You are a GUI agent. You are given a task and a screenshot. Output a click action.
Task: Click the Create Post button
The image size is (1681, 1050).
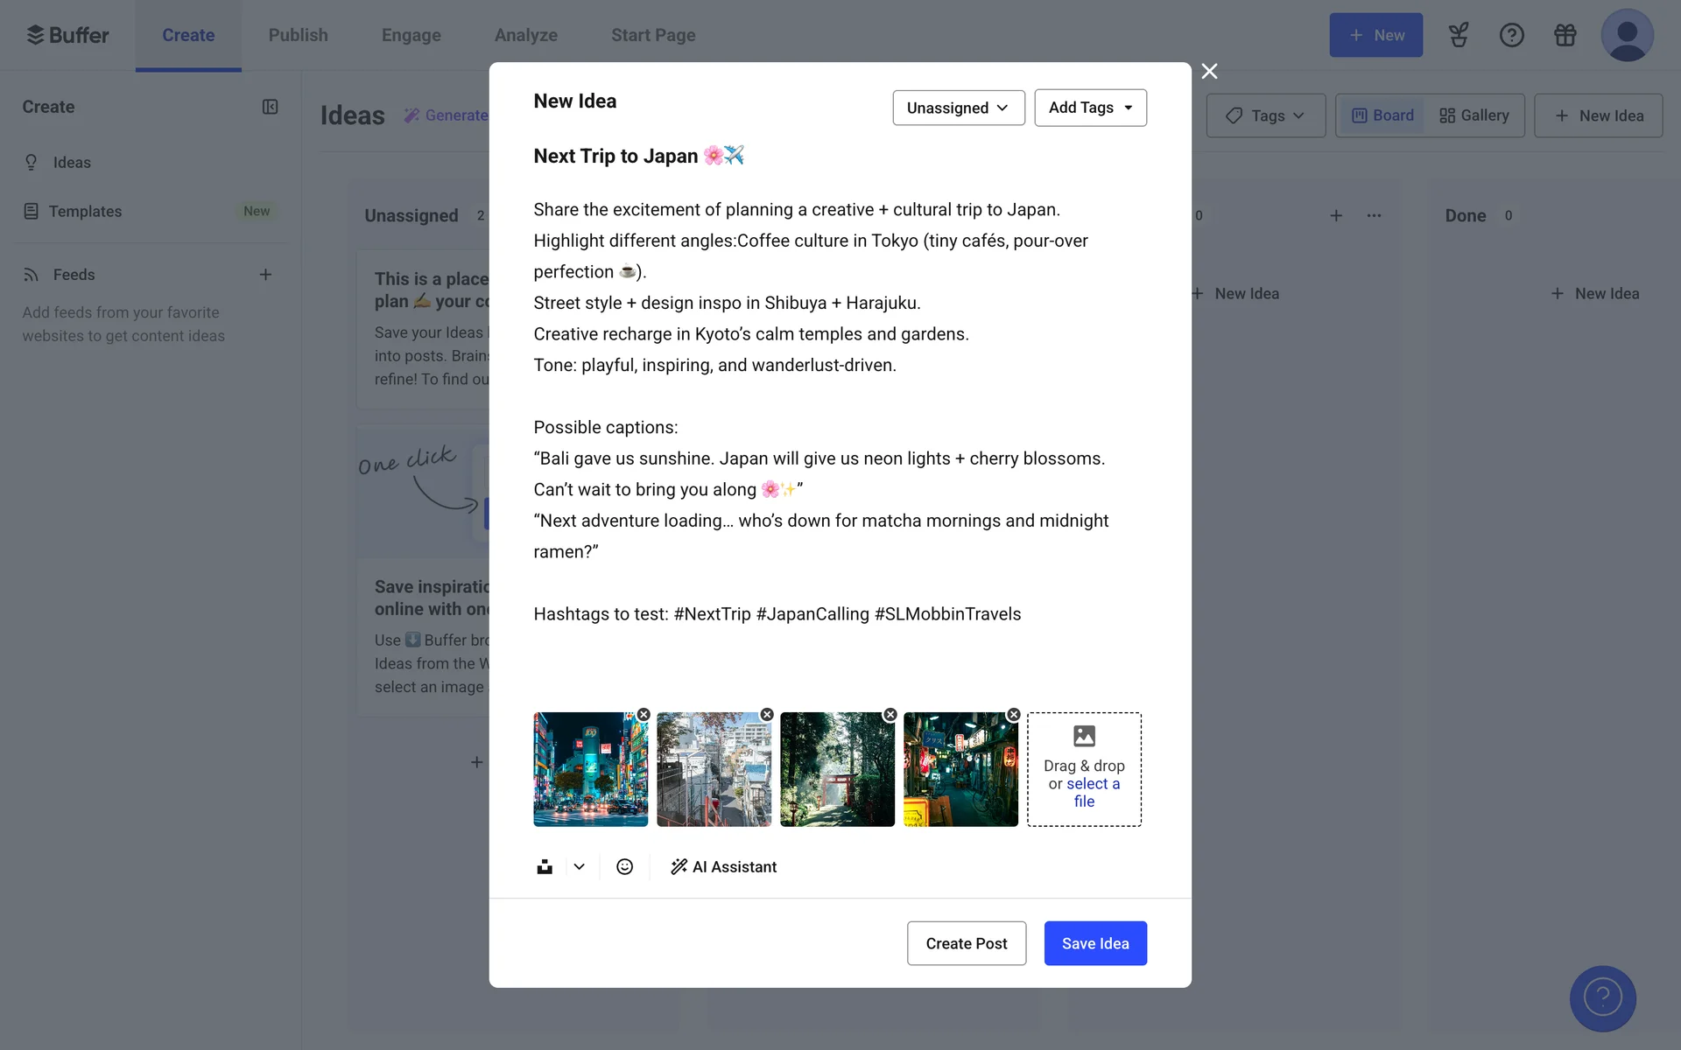966,943
